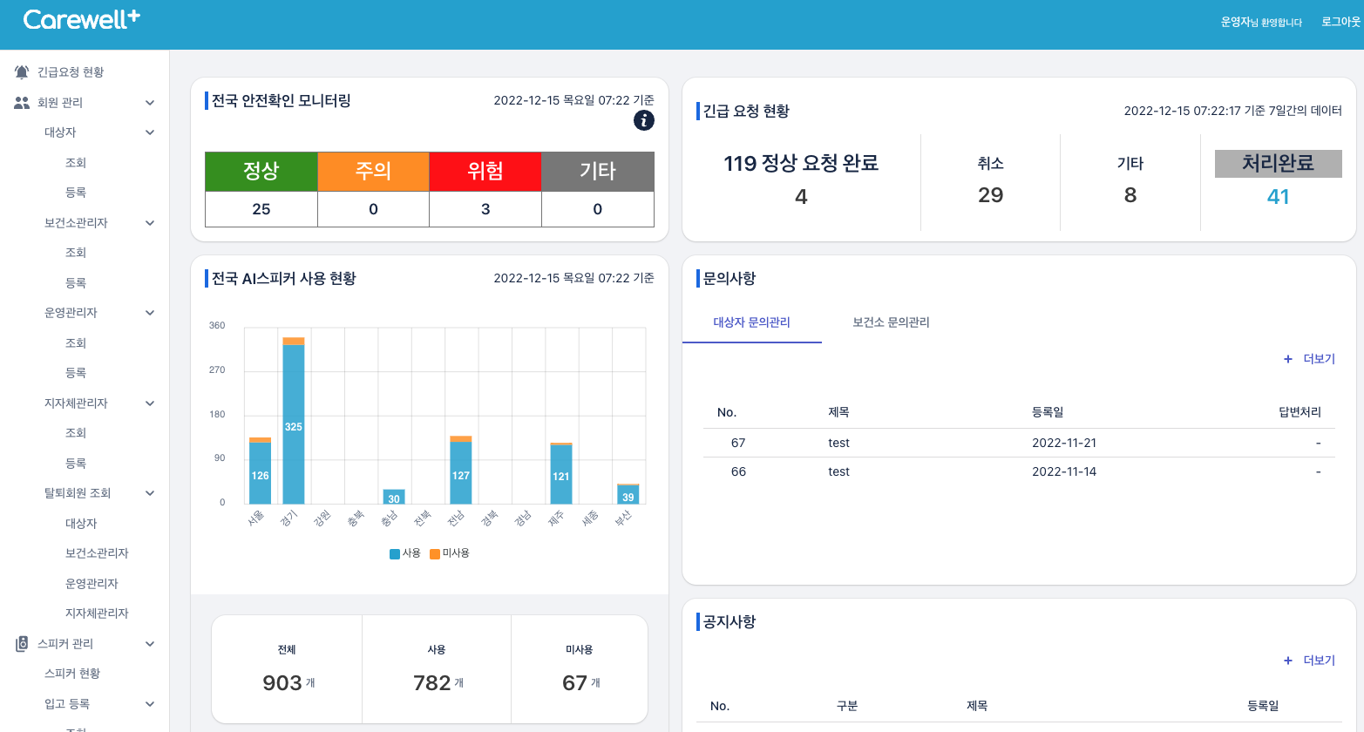Collapse the 보건소관리자 submenu chevron

point(150,223)
